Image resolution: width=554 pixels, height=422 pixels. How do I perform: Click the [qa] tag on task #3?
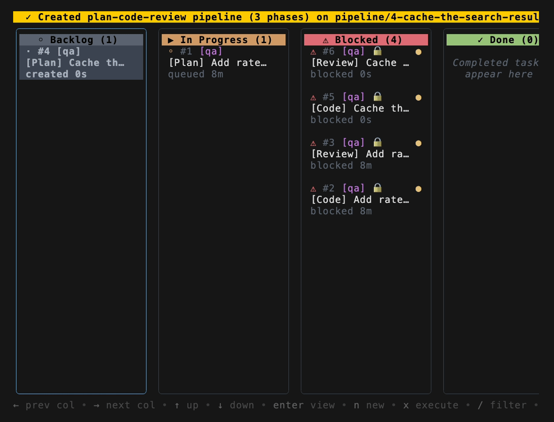(354, 143)
